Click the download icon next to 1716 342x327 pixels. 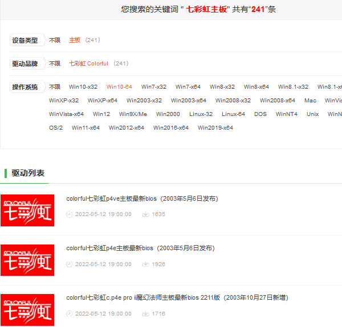point(145,313)
